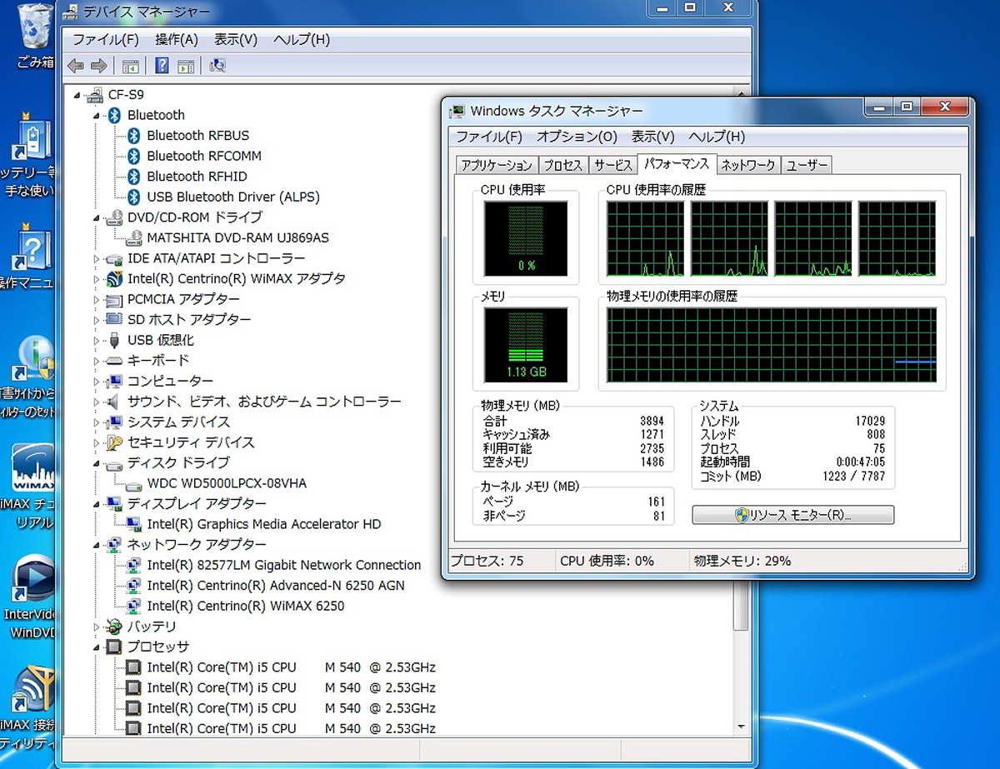Click the Help question-mark toolbar icon
The image size is (1000, 769).
[x=162, y=65]
